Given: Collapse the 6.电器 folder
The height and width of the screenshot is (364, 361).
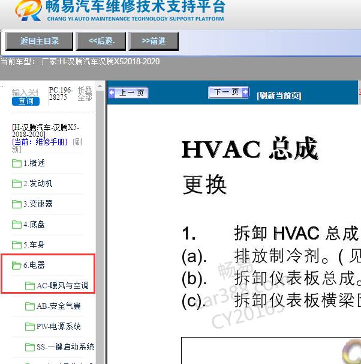Looking at the screenshot, I should [34, 265].
